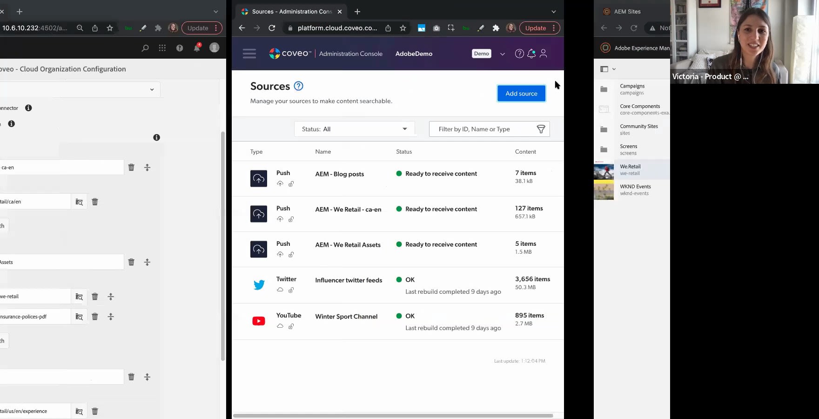
Task: Open the AEM search magnifier
Action: click(x=145, y=48)
